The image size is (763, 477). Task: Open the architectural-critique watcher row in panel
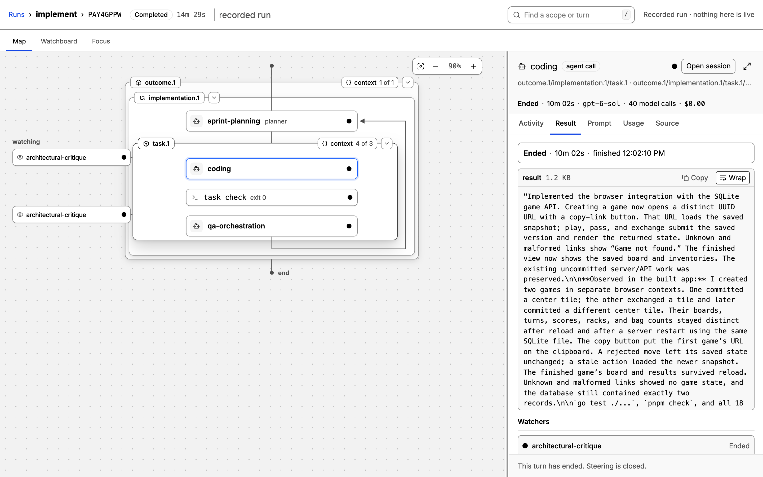click(x=636, y=445)
